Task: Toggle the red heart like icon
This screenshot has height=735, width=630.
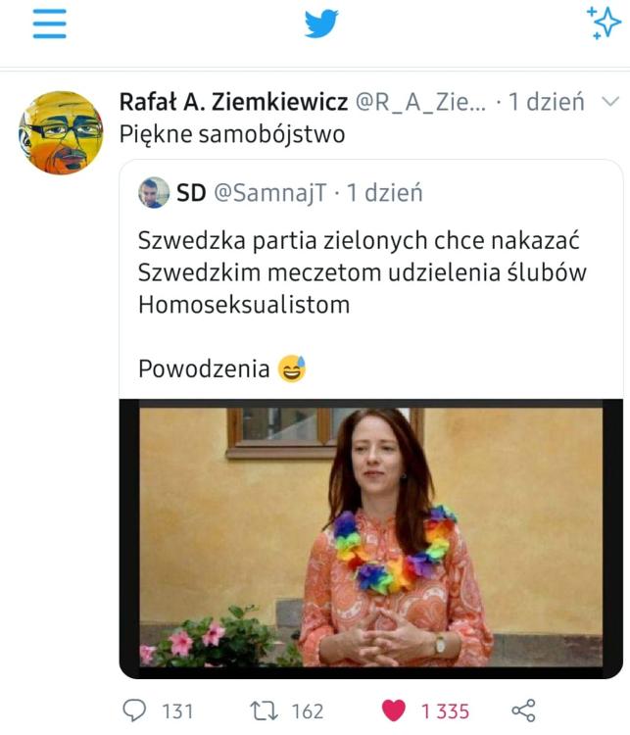Action: 393,710
